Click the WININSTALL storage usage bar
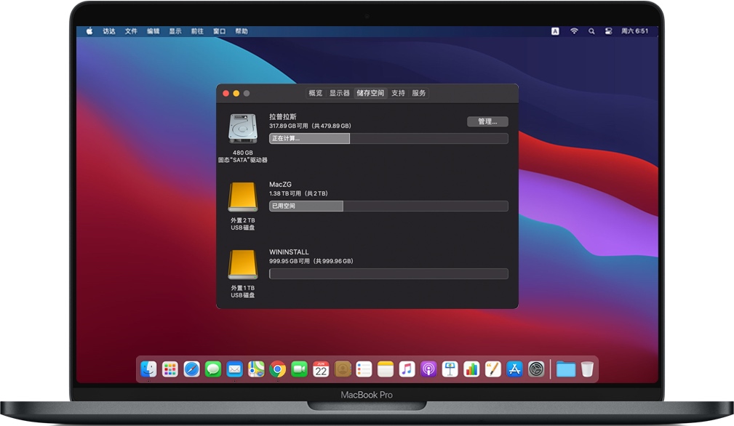Image resolution: width=734 pixels, height=426 pixels. click(x=388, y=274)
